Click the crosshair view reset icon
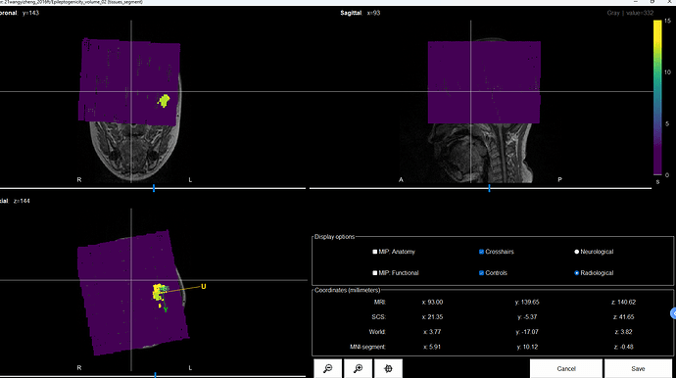 point(388,368)
